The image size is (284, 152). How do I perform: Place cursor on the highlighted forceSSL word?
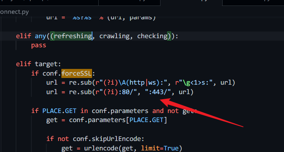(x=77, y=73)
